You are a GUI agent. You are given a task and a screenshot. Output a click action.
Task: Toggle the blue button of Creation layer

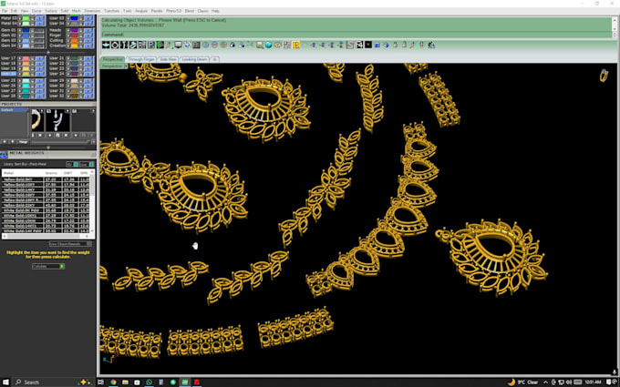[x=88, y=46]
